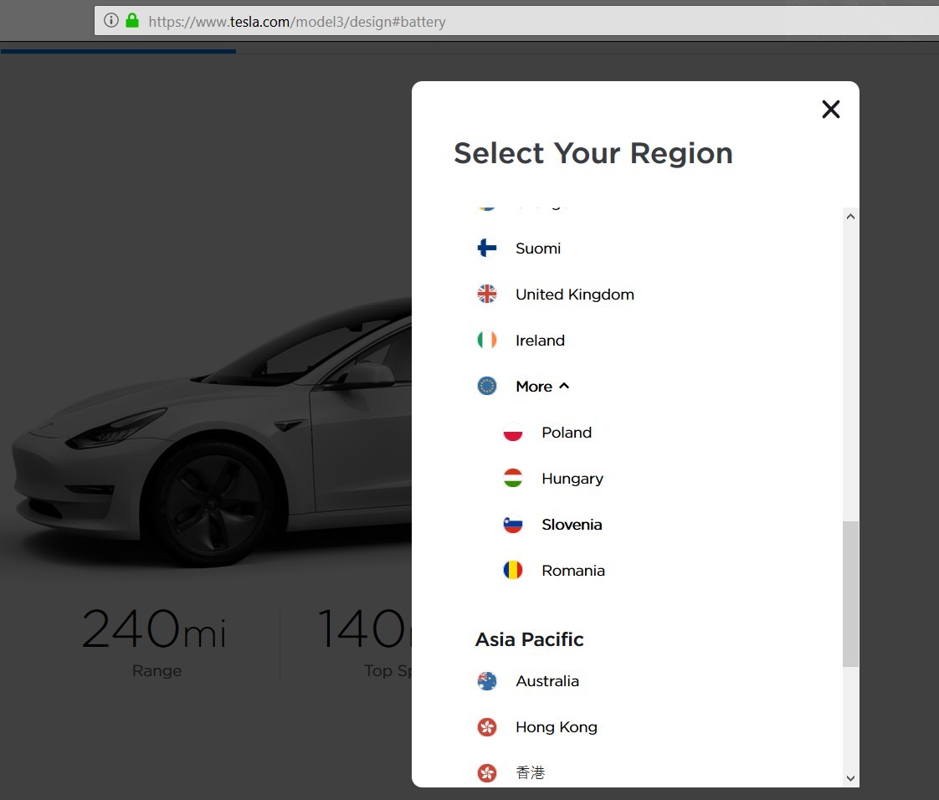Pick Romania from the region list

(x=572, y=571)
